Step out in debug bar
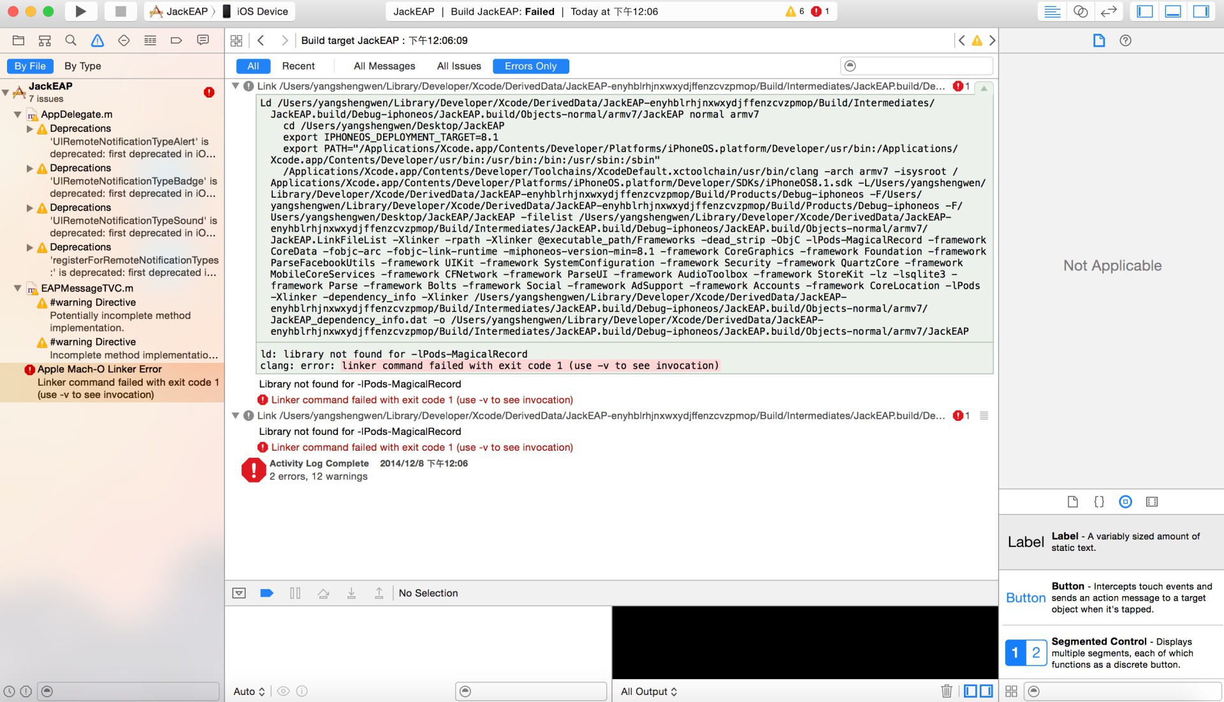 pyautogui.click(x=379, y=593)
